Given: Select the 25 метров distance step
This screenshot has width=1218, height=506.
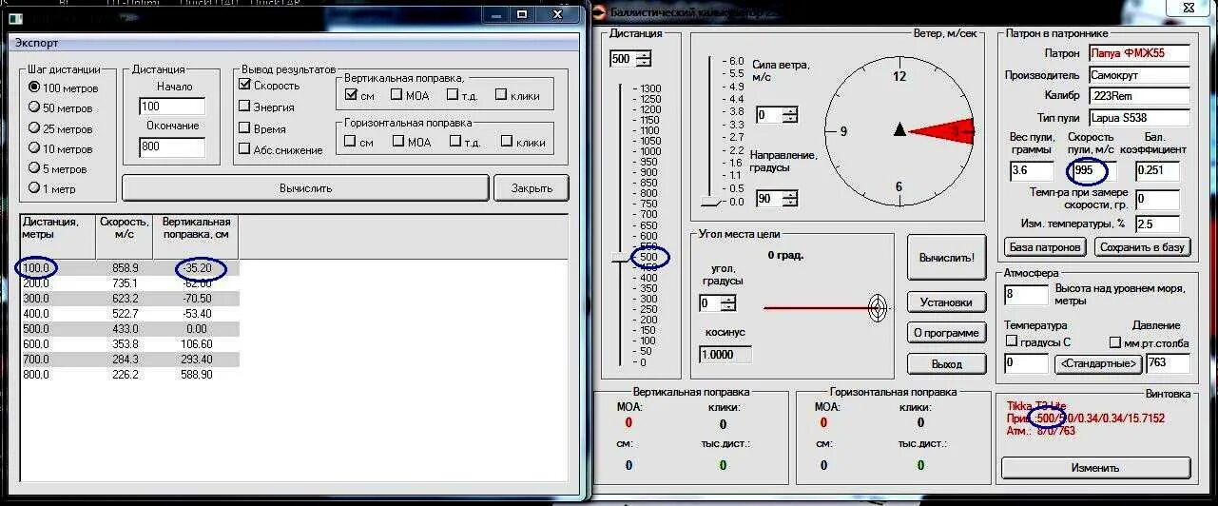Looking at the screenshot, I should pos(61,128).
